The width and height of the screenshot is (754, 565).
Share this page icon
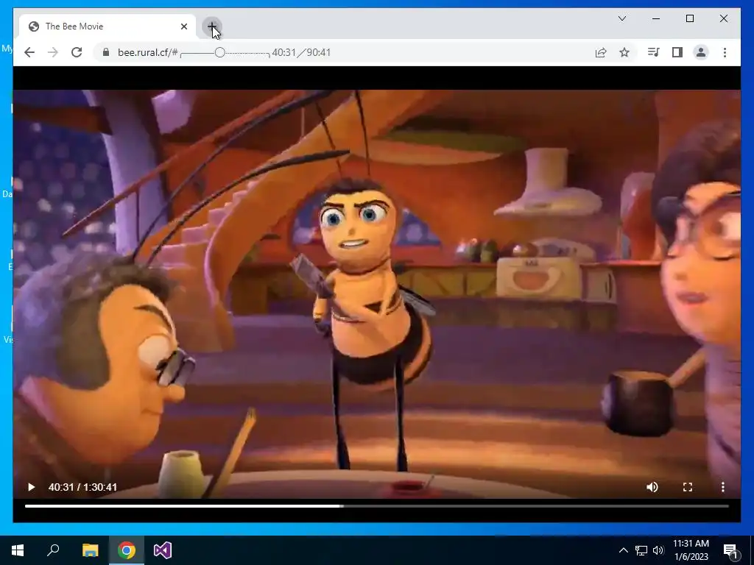click(601, 52)
